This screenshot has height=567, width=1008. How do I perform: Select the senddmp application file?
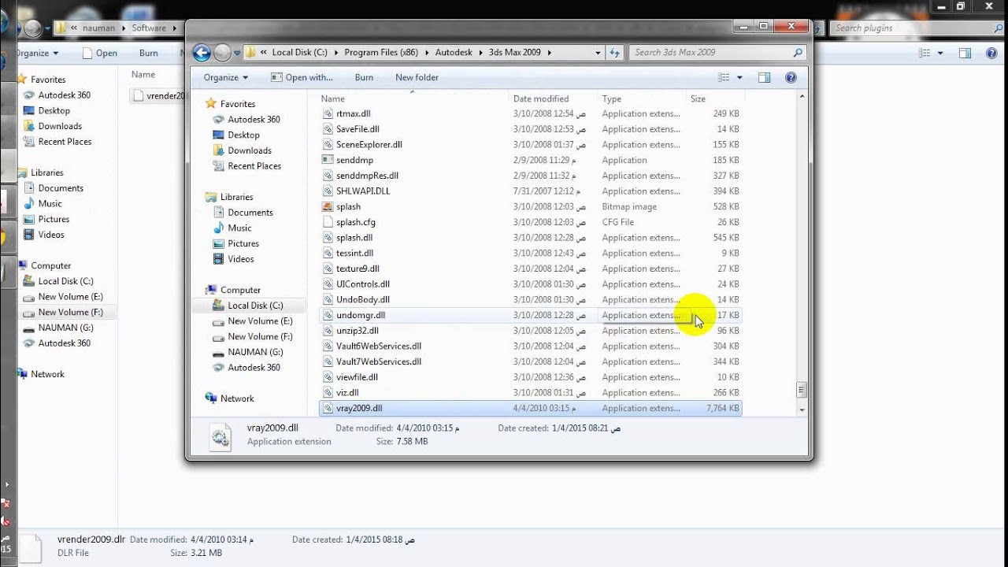(x=530, y=160)
